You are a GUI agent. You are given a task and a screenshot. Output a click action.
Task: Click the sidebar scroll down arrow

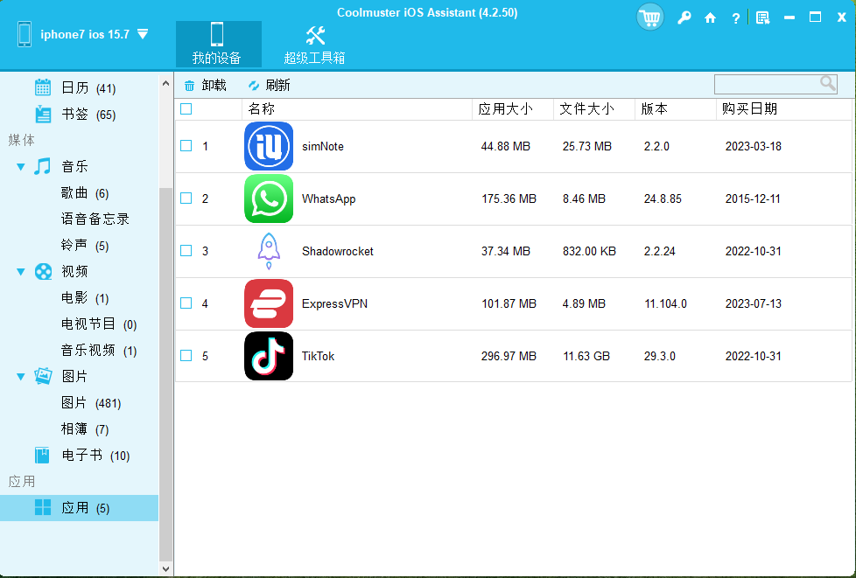(x=166, y=568)
